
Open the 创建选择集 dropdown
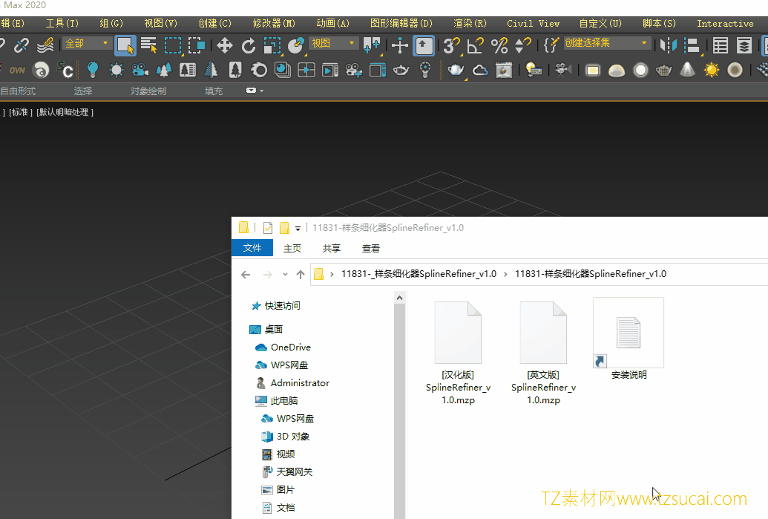[607, 43]
